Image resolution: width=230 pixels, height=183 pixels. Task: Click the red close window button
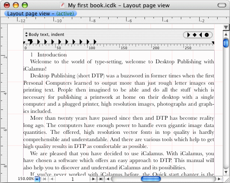7,5
